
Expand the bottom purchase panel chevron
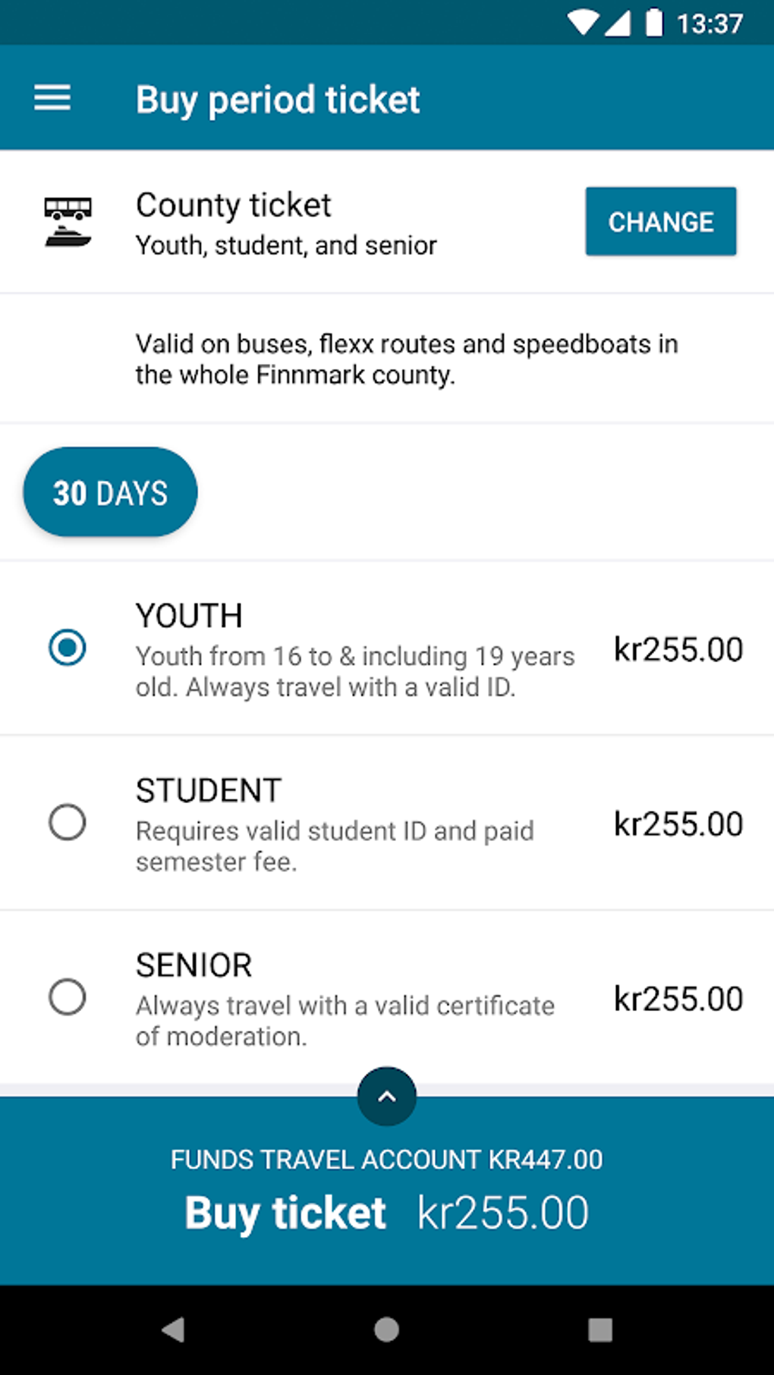coord(387,1096)
